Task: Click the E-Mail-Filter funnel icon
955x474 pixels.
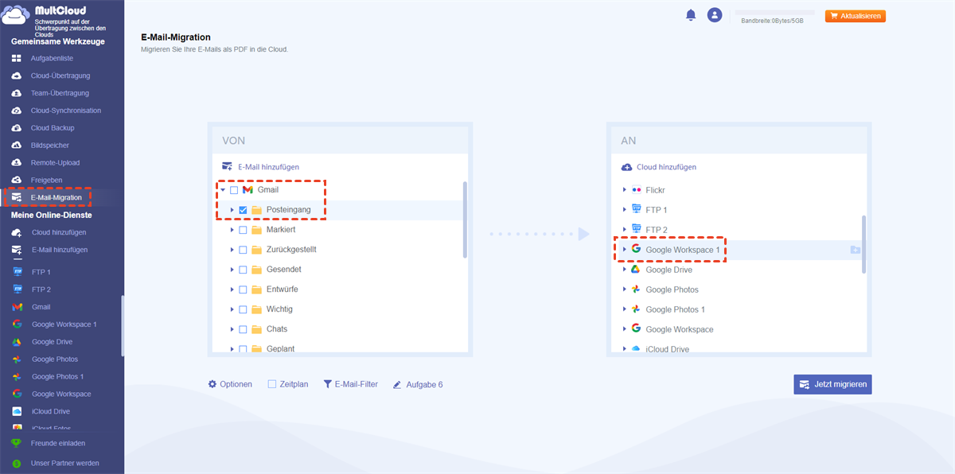Action: 327,384
